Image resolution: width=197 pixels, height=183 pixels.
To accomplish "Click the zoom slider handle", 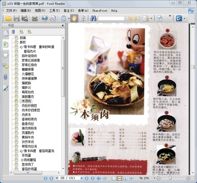I will tap(170, 178).
